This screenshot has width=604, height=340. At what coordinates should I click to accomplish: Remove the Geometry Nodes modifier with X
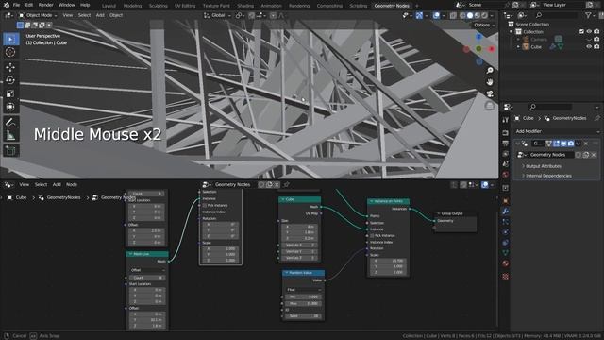[x=586, y=144]
